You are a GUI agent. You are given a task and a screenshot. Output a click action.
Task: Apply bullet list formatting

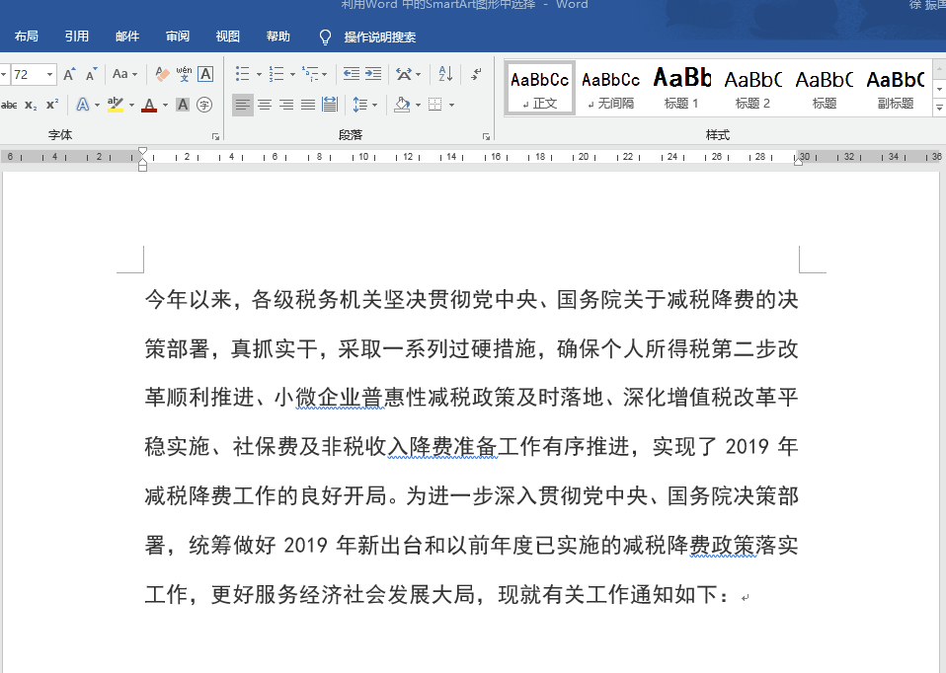tap(242, 74)
